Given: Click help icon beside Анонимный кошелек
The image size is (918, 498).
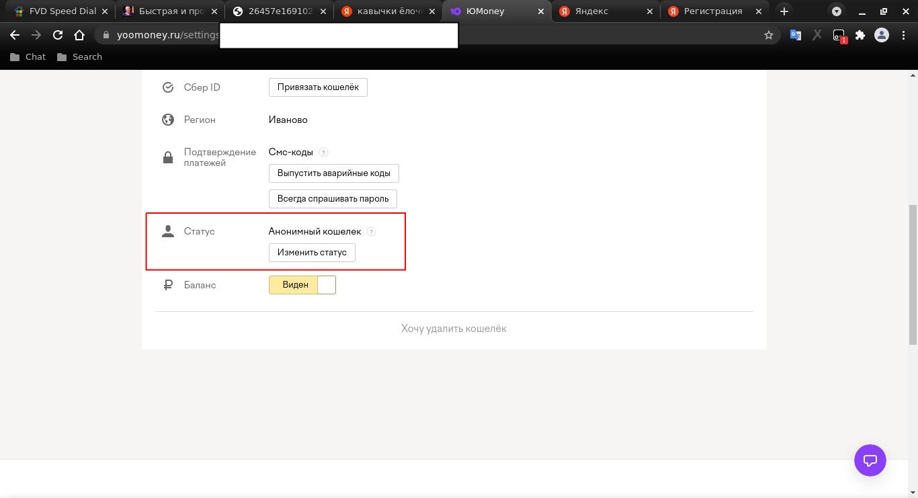Looking at the screenshot, I should pos(371,232).
